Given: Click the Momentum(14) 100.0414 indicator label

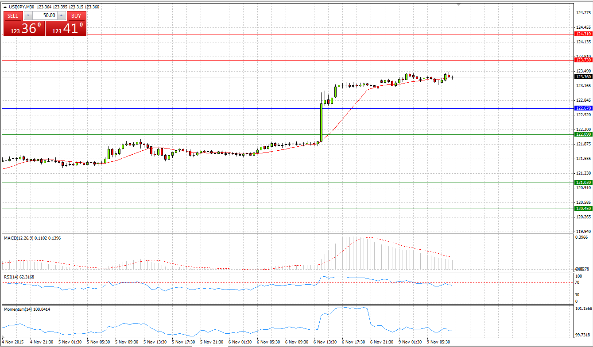Looking at the screenshot, I should point(27,309).
